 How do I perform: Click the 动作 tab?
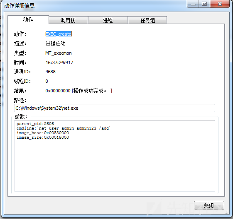coord(28,19)
